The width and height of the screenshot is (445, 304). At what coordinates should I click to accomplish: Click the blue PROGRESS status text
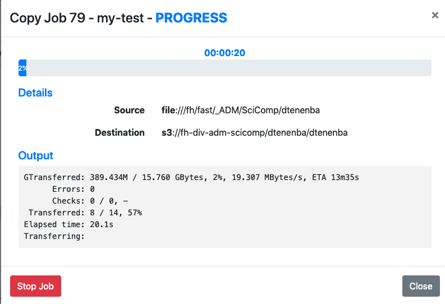[191, 18]
